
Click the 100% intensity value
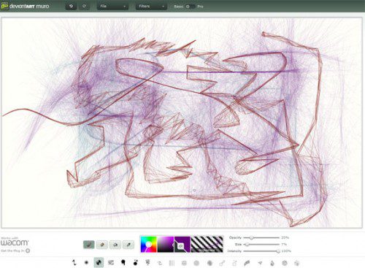coord(286,251)
